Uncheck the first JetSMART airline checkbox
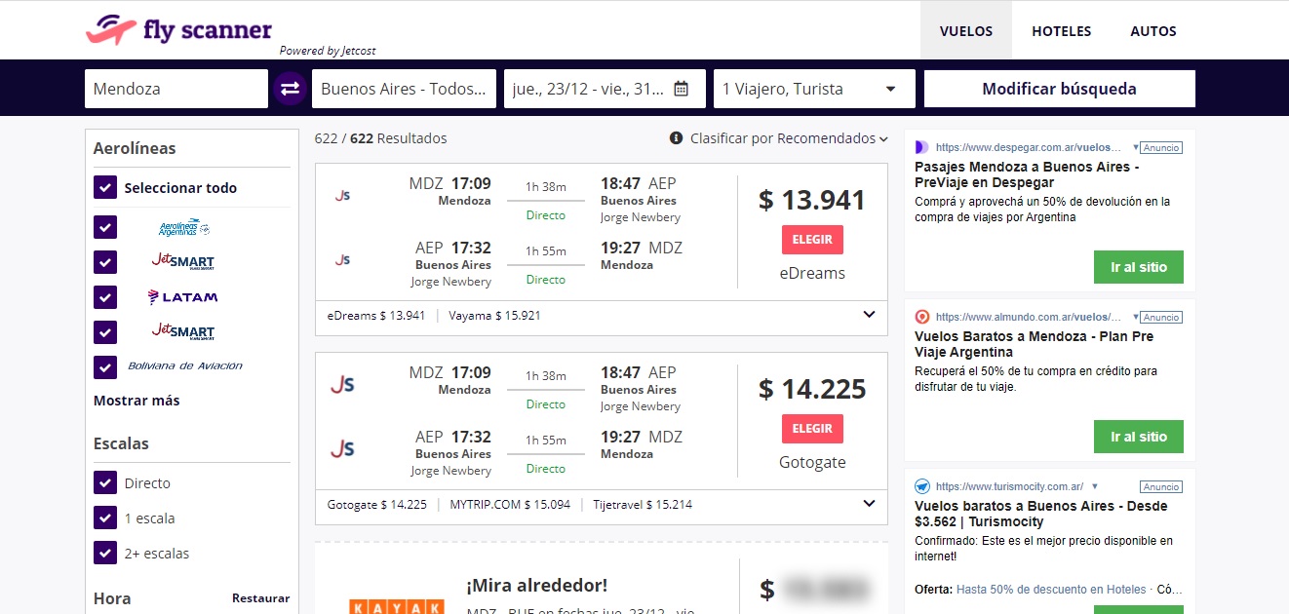This screenshot has height=614, width=1289. (x=105, y=262)
